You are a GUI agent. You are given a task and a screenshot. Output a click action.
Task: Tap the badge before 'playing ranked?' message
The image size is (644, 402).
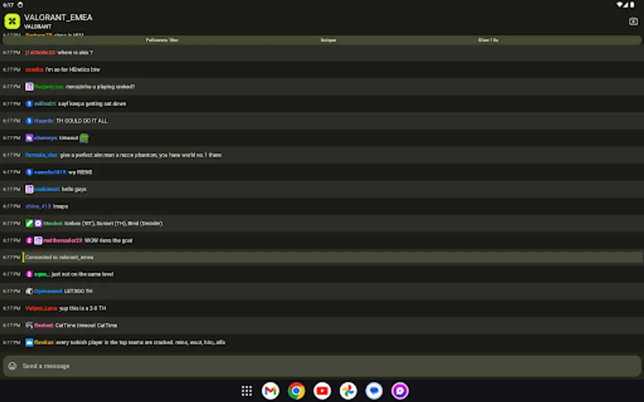(x=30, y=87)
